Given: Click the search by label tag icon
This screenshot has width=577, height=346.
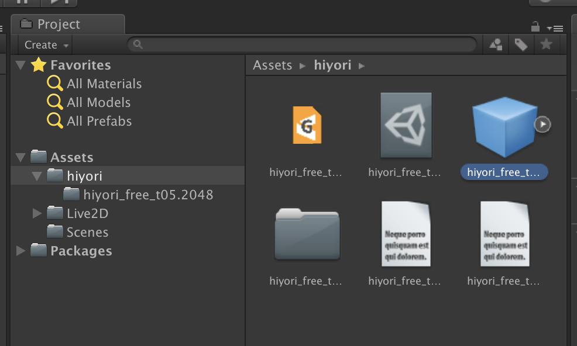Looking at the screenshot, I should coord(520,44).
